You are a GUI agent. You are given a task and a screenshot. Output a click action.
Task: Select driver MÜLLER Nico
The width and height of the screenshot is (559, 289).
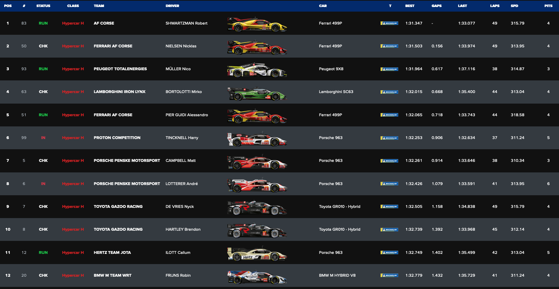pos(178,69)
